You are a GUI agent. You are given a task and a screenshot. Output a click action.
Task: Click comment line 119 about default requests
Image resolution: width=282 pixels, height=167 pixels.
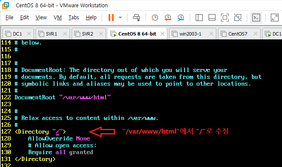138,77
